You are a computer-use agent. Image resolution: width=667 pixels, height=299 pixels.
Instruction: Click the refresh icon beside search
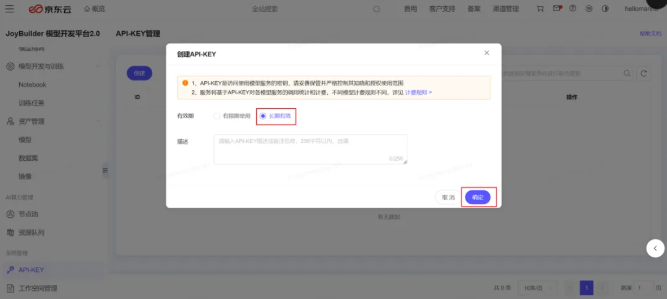pos(643,73)
